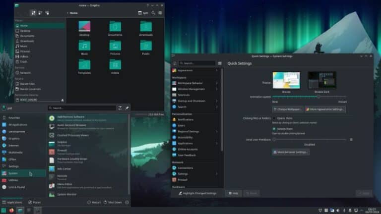Open the search icon in Dolphin toolbar
This screenshot has height=214, width=381.
(153, 13)
